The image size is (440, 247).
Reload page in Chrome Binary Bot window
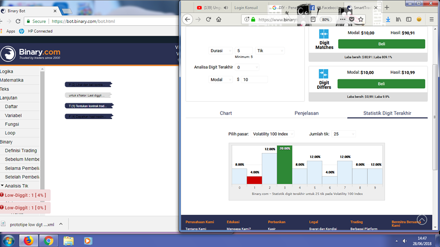[x=18, y=21]
